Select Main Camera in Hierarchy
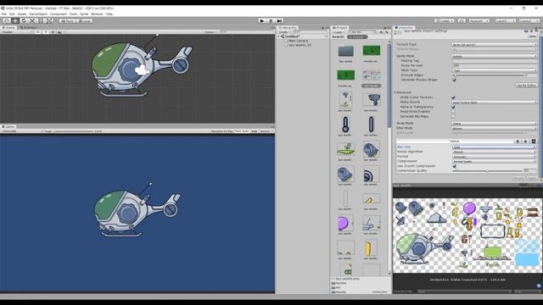This screenshot has height=305, width=543. 298,41
